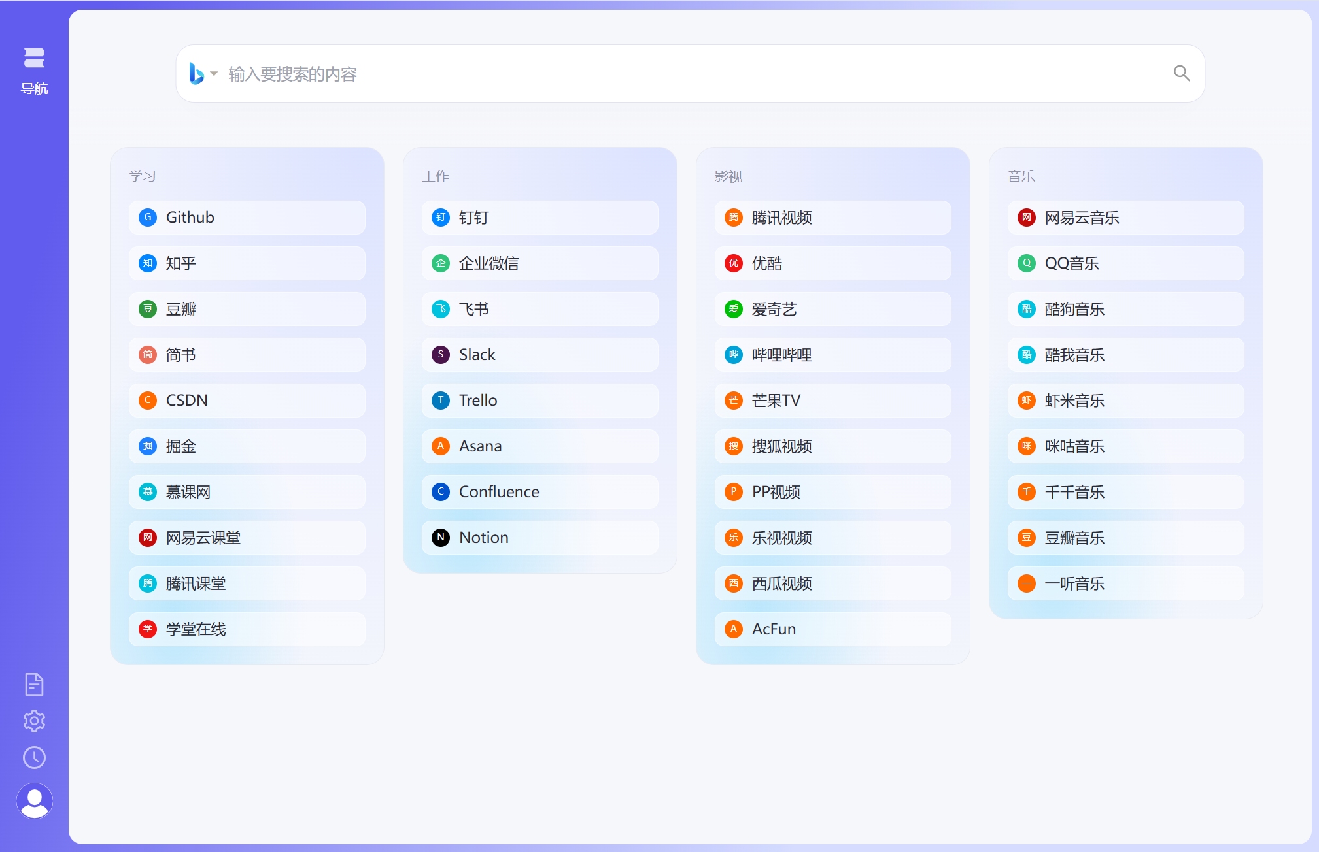Viewport: 1319px width, 852px height.
Task: Open the Slack link
Action: [540, 355]
